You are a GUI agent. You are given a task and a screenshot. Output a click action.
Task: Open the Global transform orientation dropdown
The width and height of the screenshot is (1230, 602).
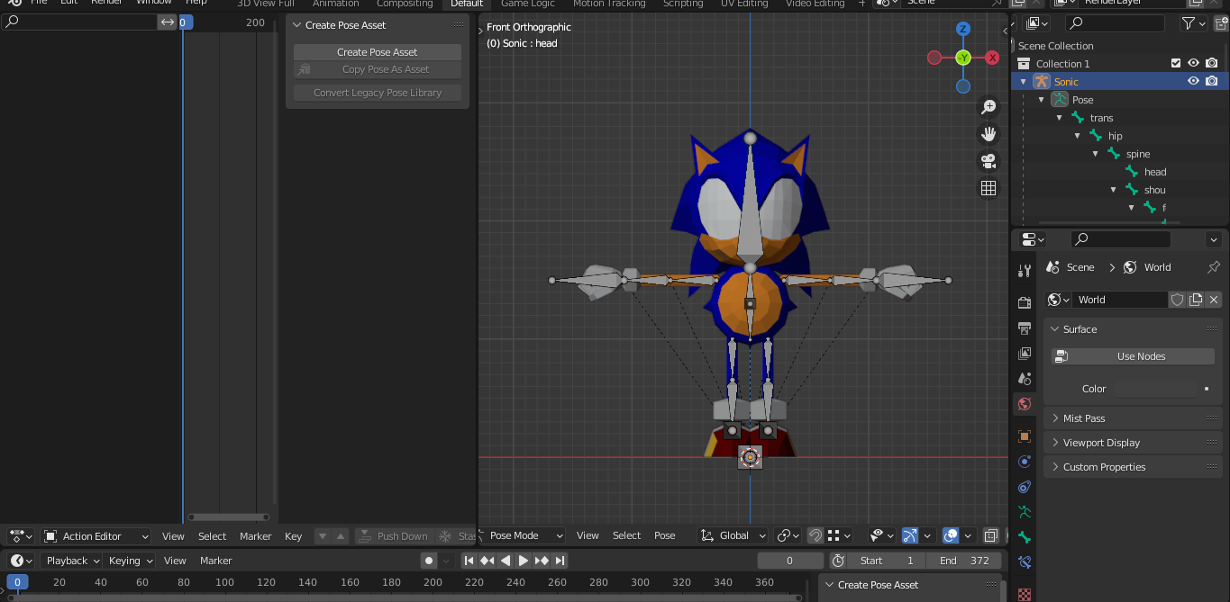point(733,535)
